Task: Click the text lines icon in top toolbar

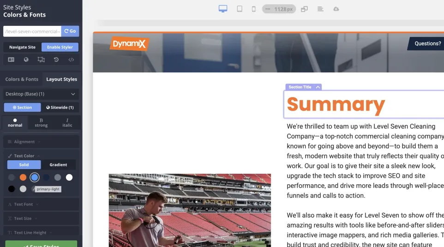Action: click(x=320, y=9)
